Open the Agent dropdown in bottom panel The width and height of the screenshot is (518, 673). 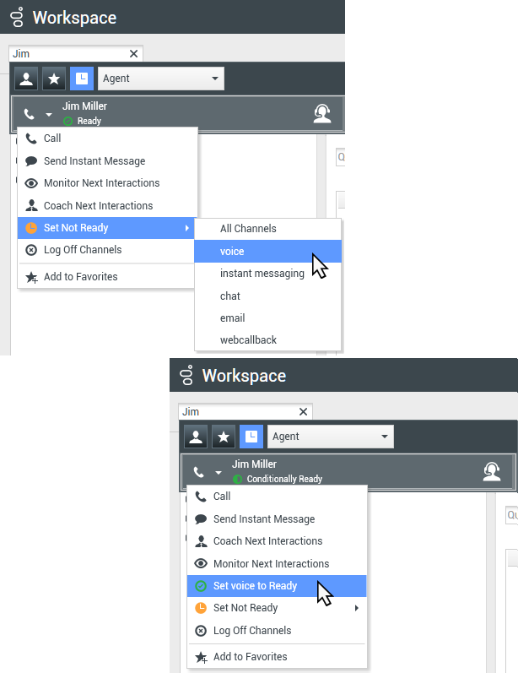(x=330, y=437)
